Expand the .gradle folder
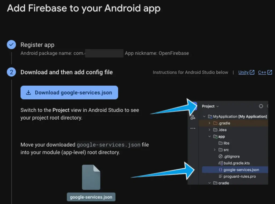 209,123
